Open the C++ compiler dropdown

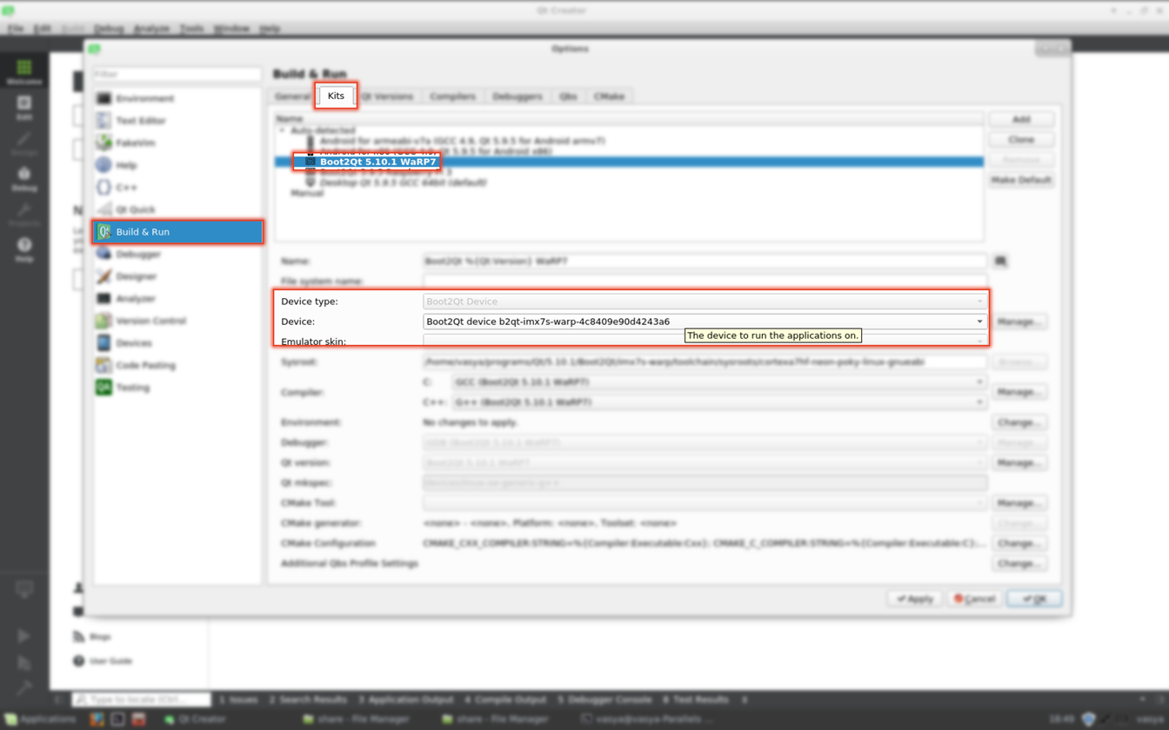point(719,402)
